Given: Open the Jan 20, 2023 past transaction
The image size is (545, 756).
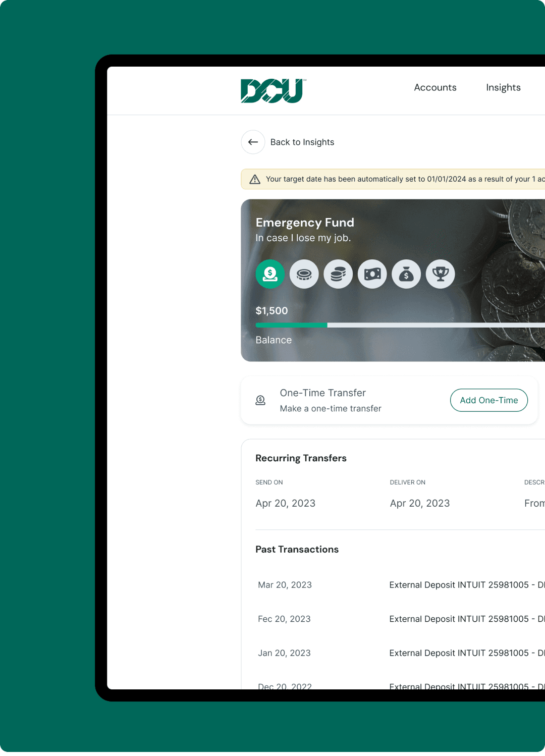Looking at the screenshot, I should click(284, 653).
